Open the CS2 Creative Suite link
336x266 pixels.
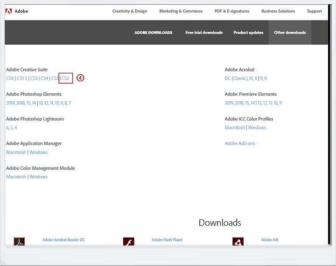[x=65, y=78]
